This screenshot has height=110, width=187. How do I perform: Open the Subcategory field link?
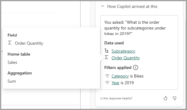point(123,51)
